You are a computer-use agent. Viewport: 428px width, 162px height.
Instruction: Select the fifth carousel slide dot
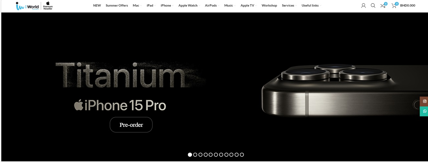(210, 154)
